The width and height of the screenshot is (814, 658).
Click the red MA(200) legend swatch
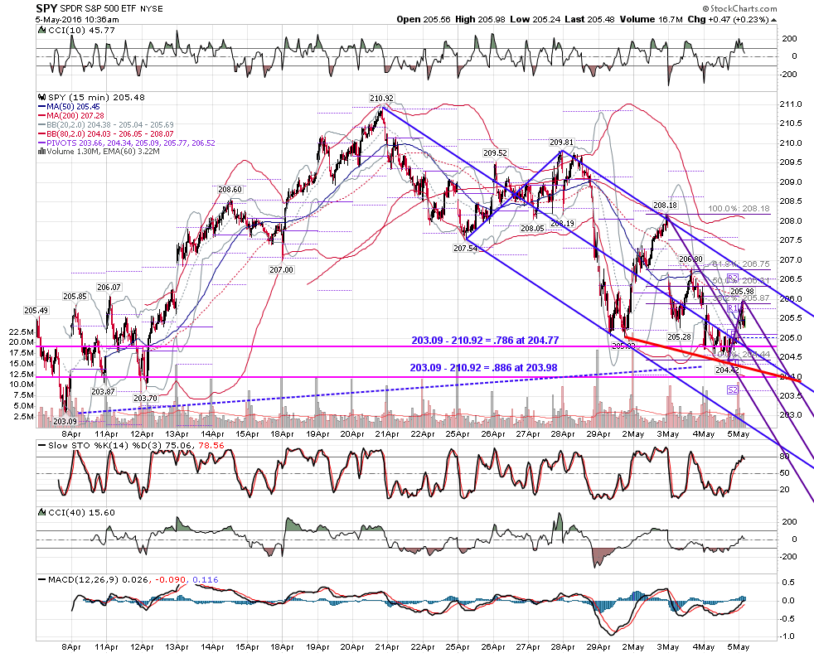tap(42, 116)
